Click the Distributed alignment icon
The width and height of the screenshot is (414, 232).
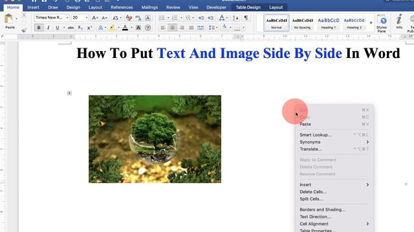pos(201,28)
